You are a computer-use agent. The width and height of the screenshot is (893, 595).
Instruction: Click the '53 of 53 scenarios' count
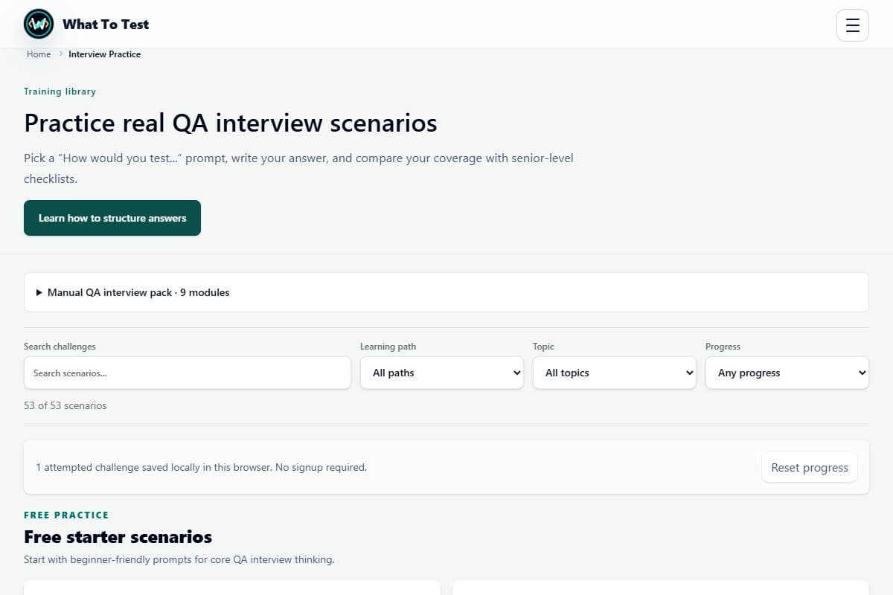[x=65, y=405]
